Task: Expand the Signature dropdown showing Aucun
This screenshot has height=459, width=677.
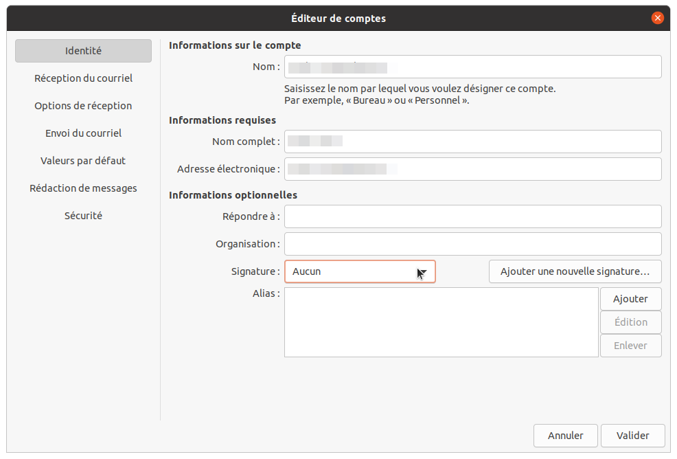Action: click(x=360, y=271)
